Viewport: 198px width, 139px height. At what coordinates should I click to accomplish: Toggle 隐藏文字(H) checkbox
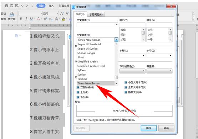pyautogui.click(x=126, y=92)
